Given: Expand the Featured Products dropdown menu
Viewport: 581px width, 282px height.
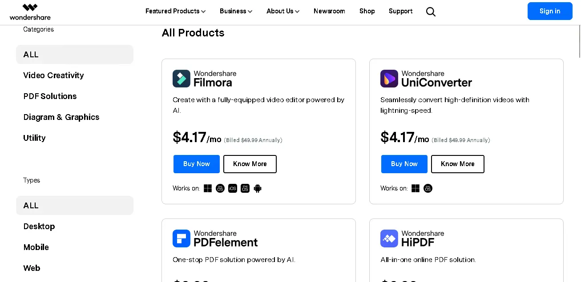Looking at the screenshot, I should pyautogui.click(x=175, y=11).
